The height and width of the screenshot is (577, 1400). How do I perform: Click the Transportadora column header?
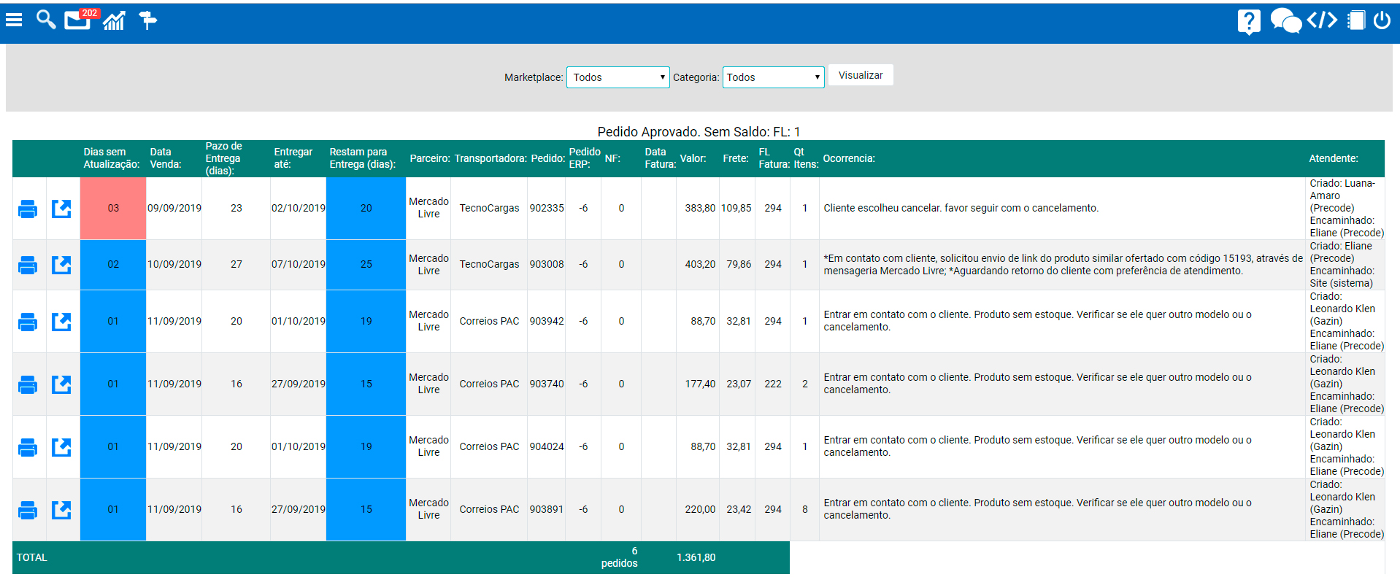pyautogui.click(x=491, y=158)
